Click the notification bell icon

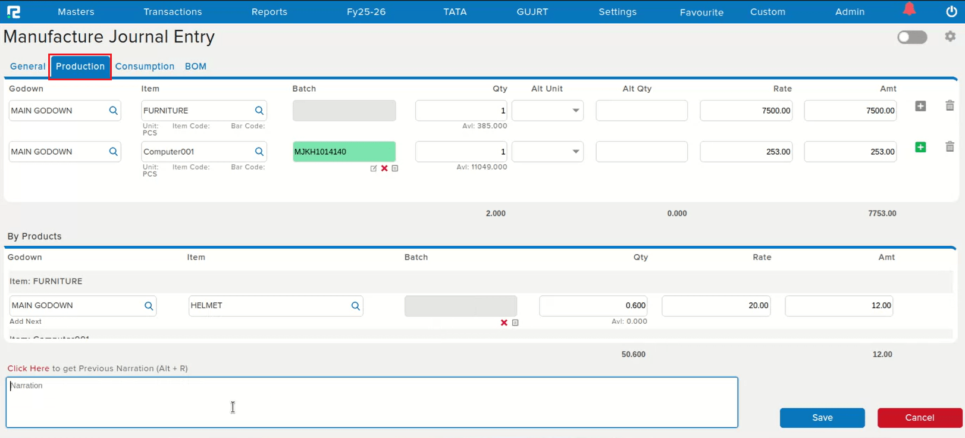click(x=909, y=10)
